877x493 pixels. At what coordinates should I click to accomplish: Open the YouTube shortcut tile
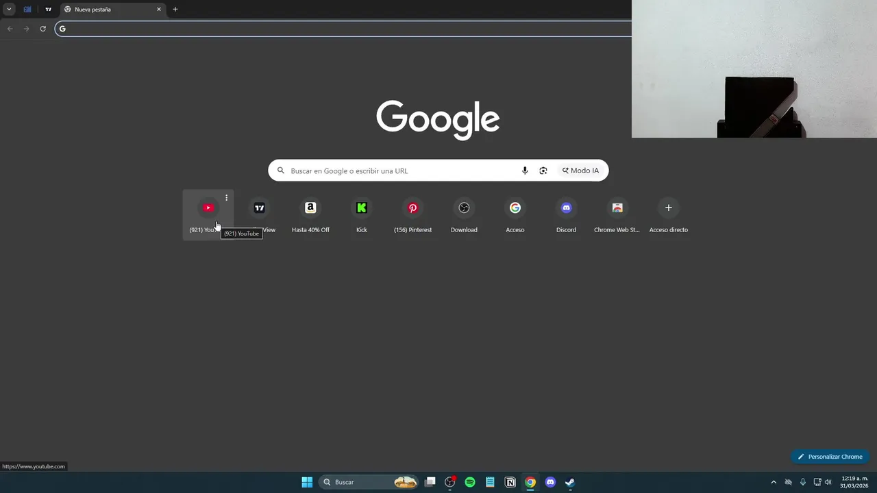(x=208, y=214)
